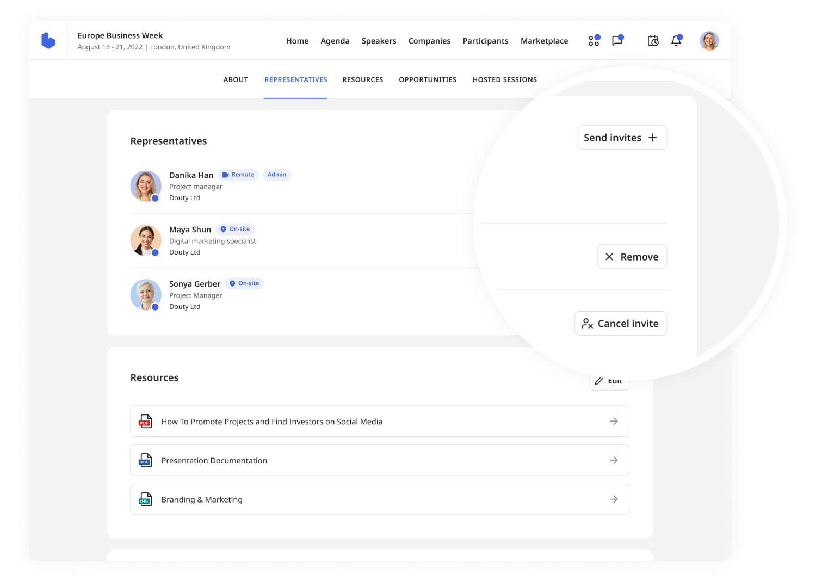This screenshot has height=582, width=816.
Task: Open the Marketplace menu
Action: [x=545, y=41]
